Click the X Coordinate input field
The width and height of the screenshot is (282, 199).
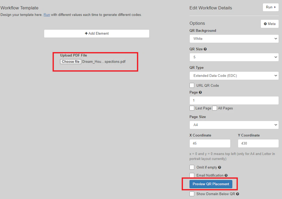coord(210,144)
